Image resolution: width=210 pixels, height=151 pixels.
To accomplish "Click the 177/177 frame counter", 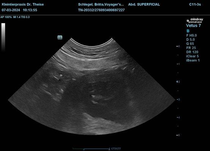I will (x=116, y=149).
